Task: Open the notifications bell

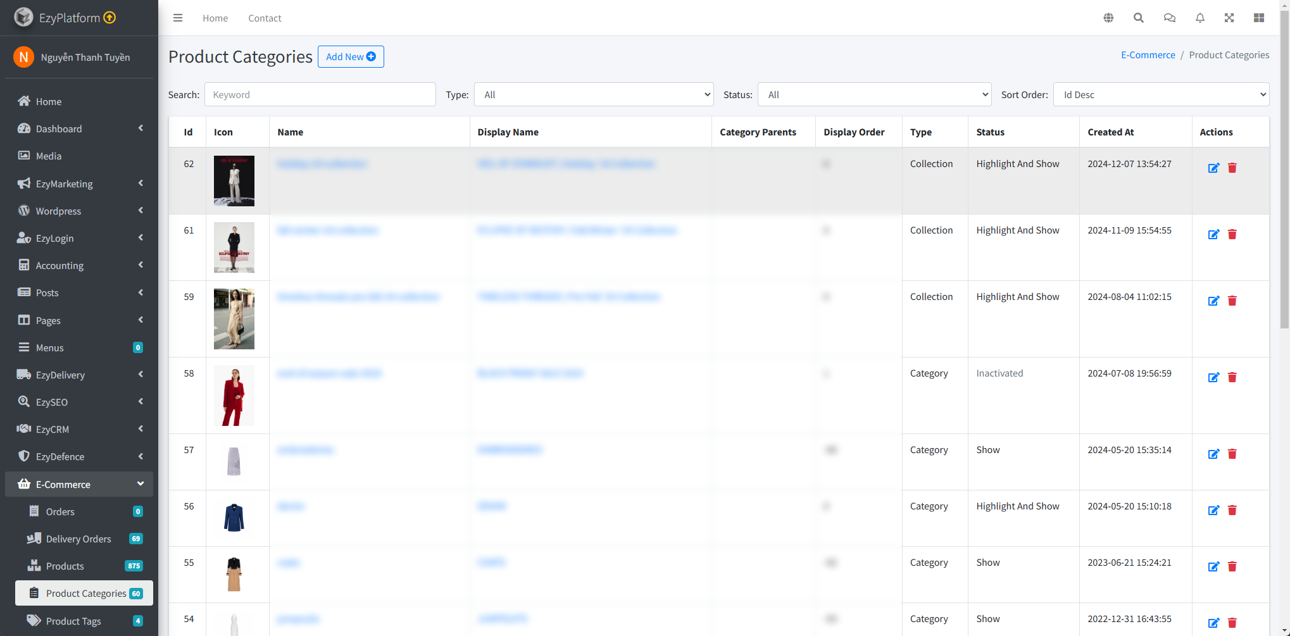Action: click(1199, 18)
